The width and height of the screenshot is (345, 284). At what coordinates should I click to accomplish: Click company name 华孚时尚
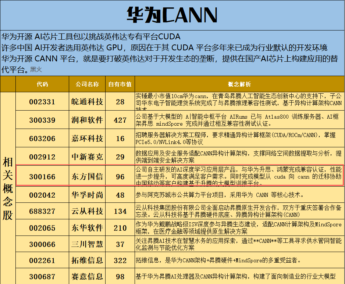(87, 195)
